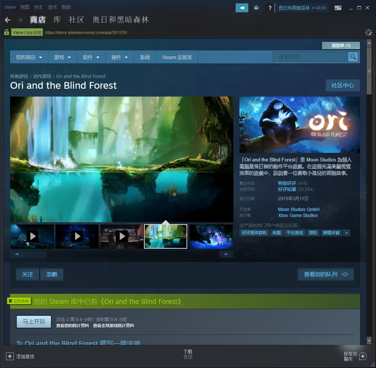Click the 社区中心 button
This screenshot has height=368, width=376.
point(342,85)
